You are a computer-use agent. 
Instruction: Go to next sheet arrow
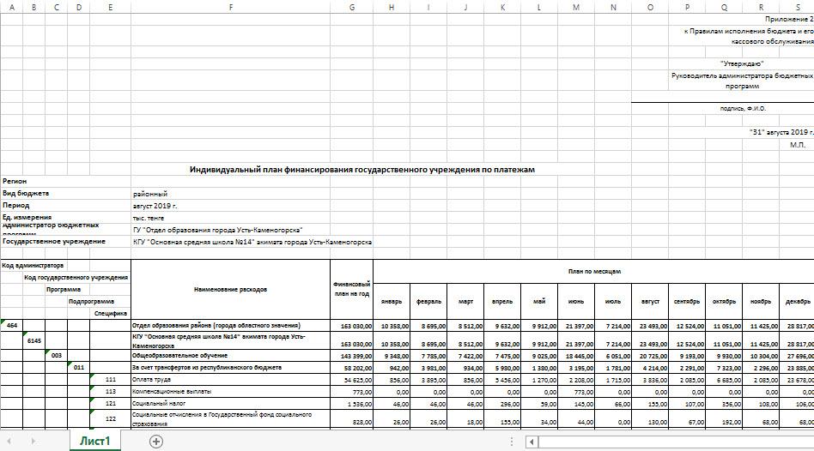click(33, 442)
